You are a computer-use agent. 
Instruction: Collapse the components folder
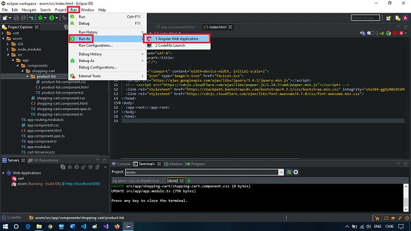17,66
